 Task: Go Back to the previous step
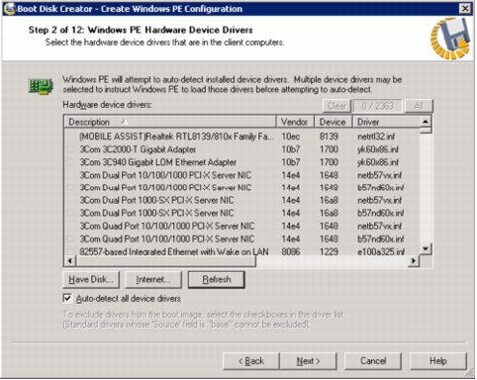pyautogui.click(x=251, y=361)
